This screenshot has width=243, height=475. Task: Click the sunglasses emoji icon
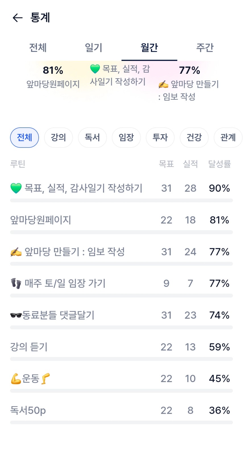(16, 315)
